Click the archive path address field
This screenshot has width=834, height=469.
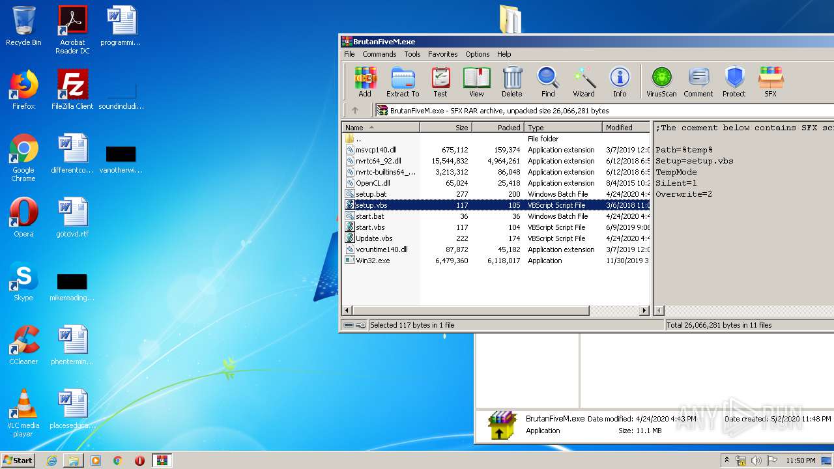click(604, 111)
